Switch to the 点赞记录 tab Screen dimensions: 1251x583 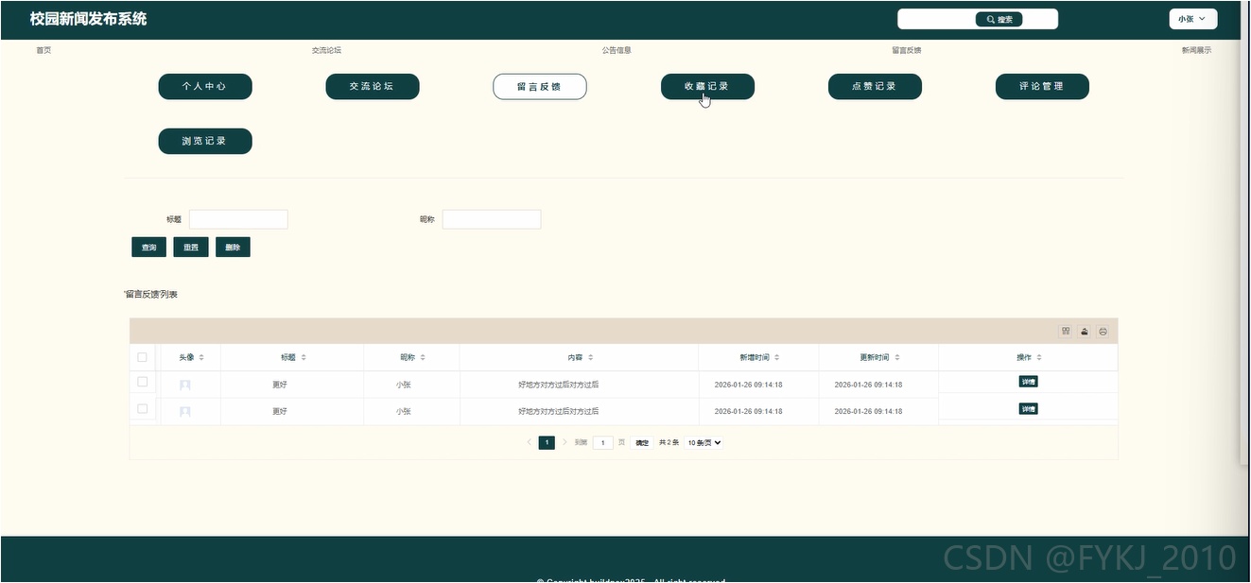coord(875,86)
